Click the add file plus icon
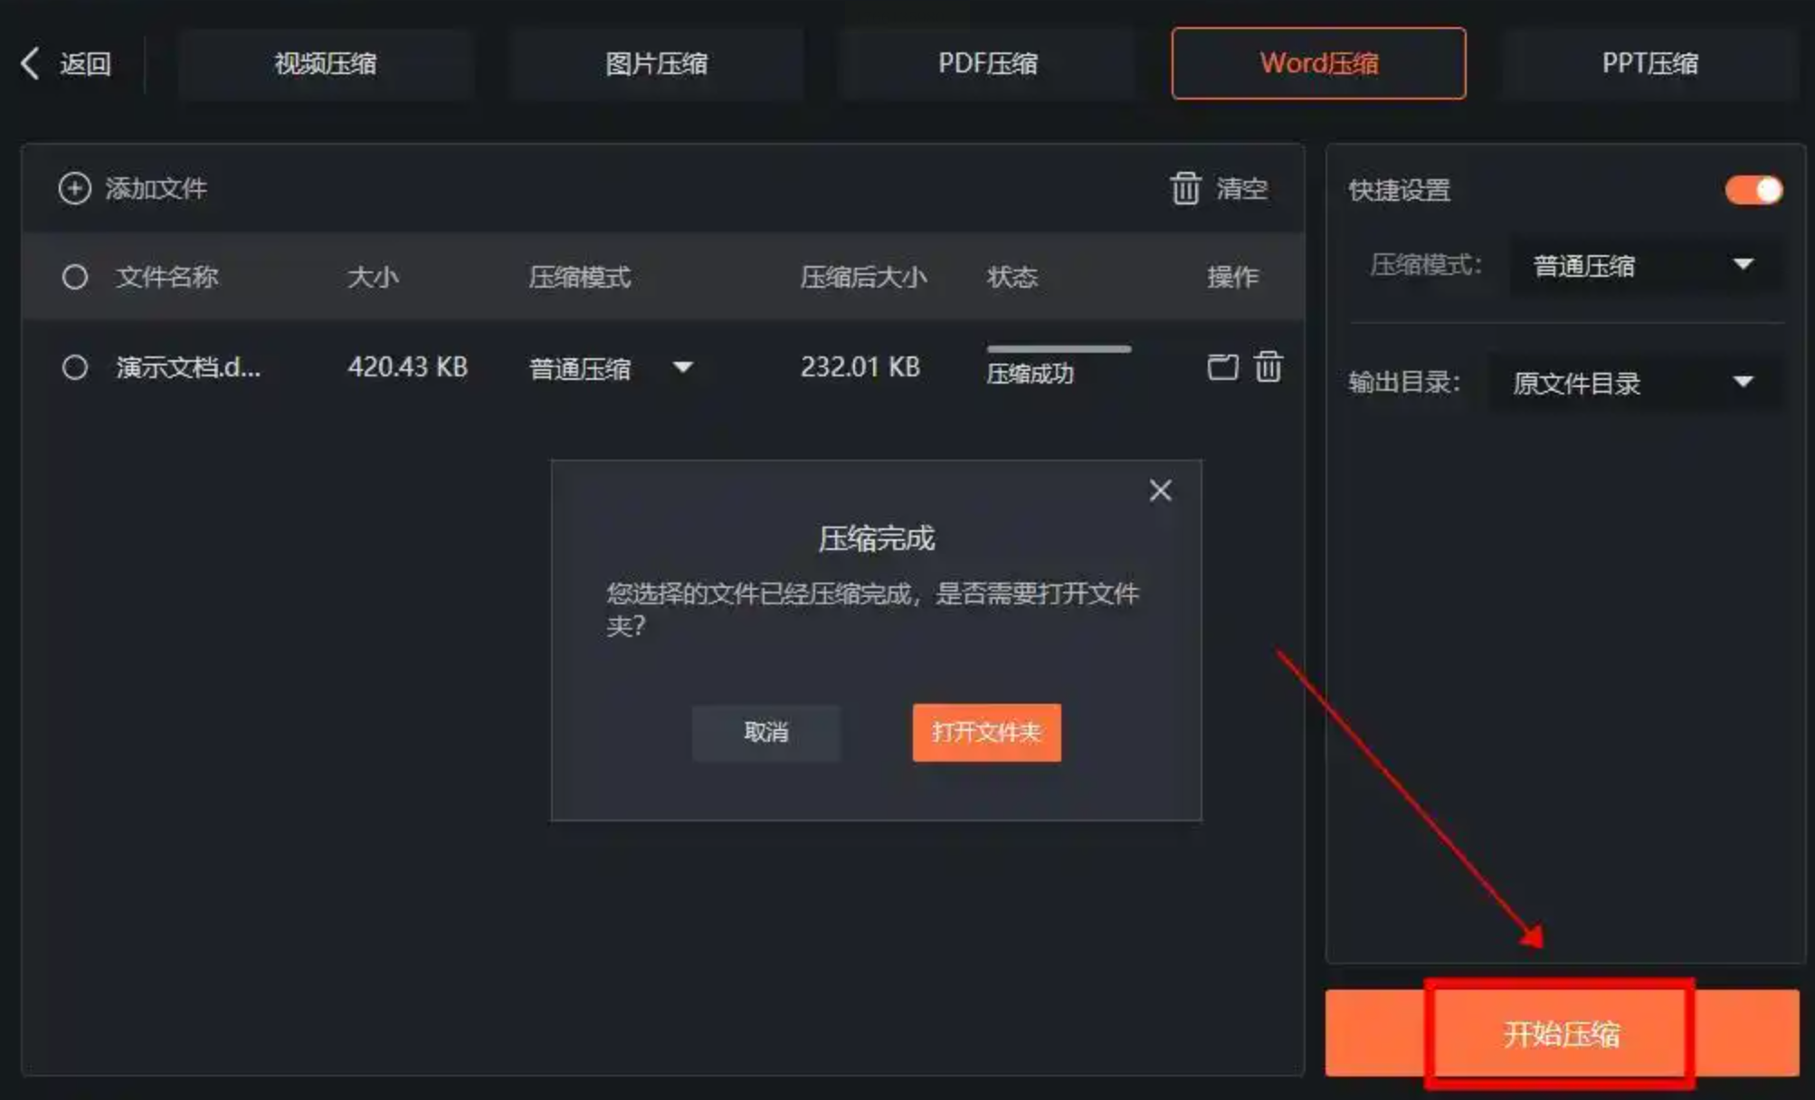 coord(75,188)
